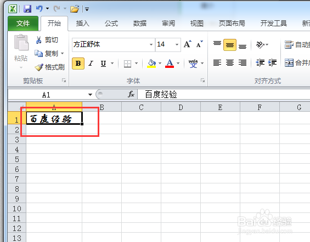Screen dimensions: 310x242
Task: Expand the borders dropdown arrow
Action: tap(136, 64)
